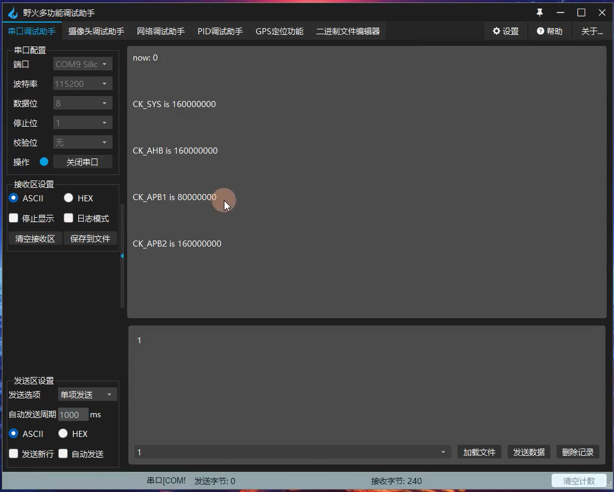This screenshot has height=492, width=614.
Task: Click the flame app logo icon
Action: coord(13,13)
